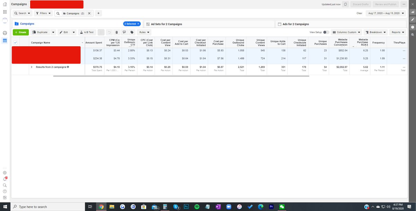Viewport: 416px width, 211px height.
Task: Expand the Results from 2 campaigns row
Action: tap(31, 67)
